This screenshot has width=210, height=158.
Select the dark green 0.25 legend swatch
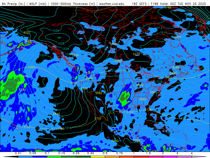point(83,157)
